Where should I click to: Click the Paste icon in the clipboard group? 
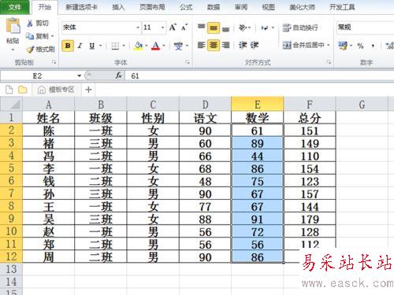coord(13,26)
